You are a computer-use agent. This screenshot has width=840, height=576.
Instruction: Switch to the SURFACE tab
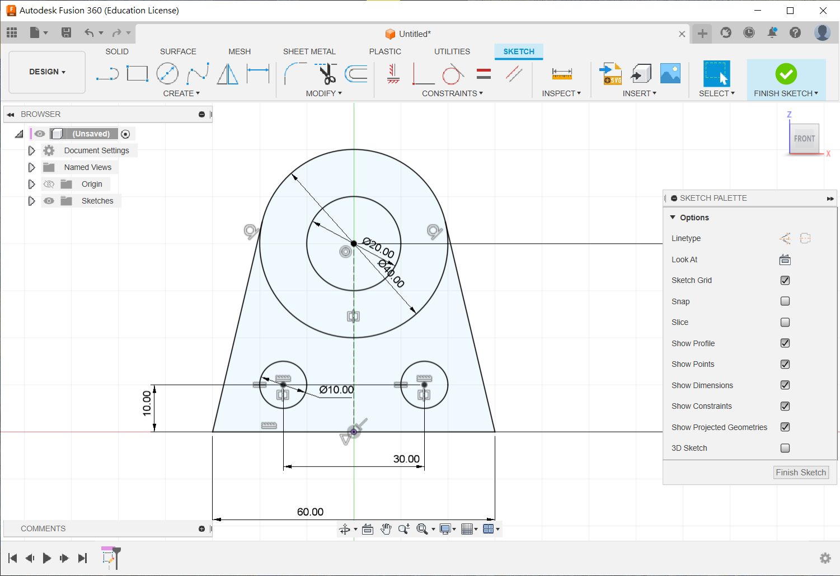tap(178, 51)
